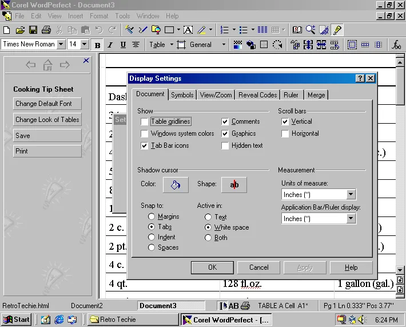This screenshot has width=406, height=327.
Task: Toggle Underline formatting button
Action: click(123, 45)
